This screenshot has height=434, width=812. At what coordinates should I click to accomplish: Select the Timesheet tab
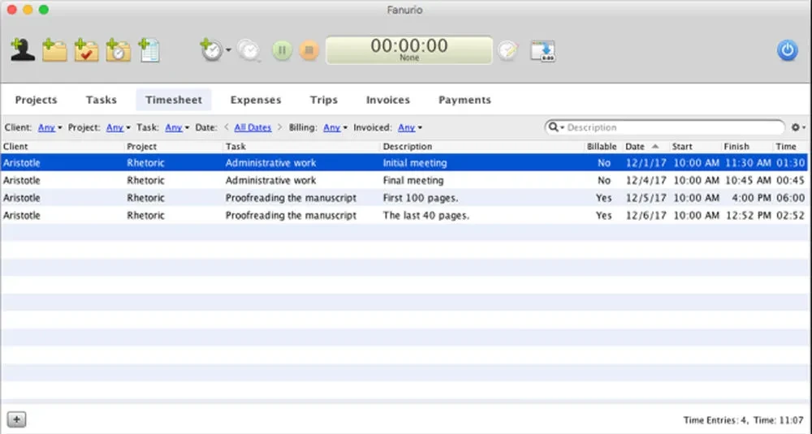point(174,100)
